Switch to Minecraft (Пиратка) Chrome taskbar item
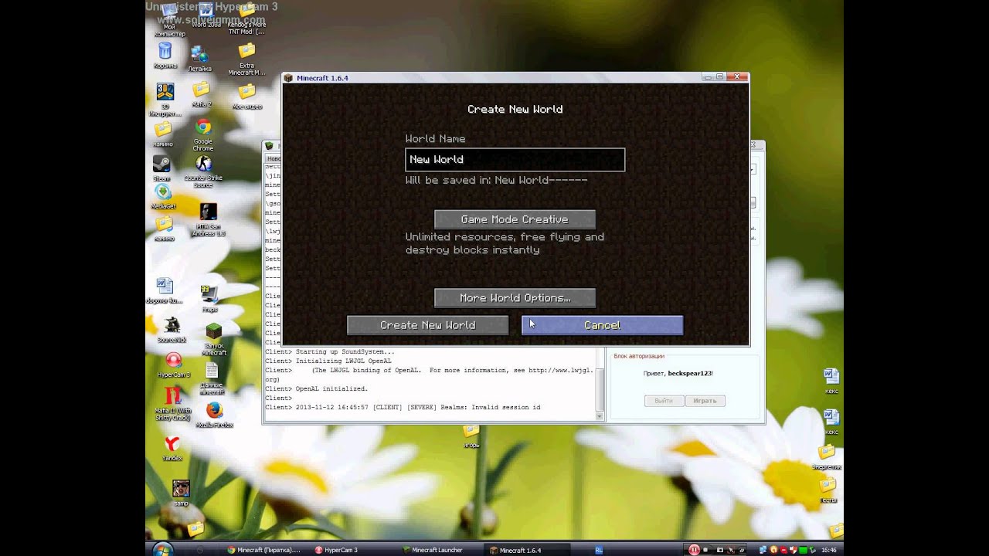The width and height of the screenshot is (989, 556). click(263, 550)
